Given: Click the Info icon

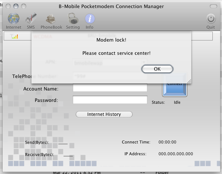Looking at the screenshot, I should pos(89,19).
